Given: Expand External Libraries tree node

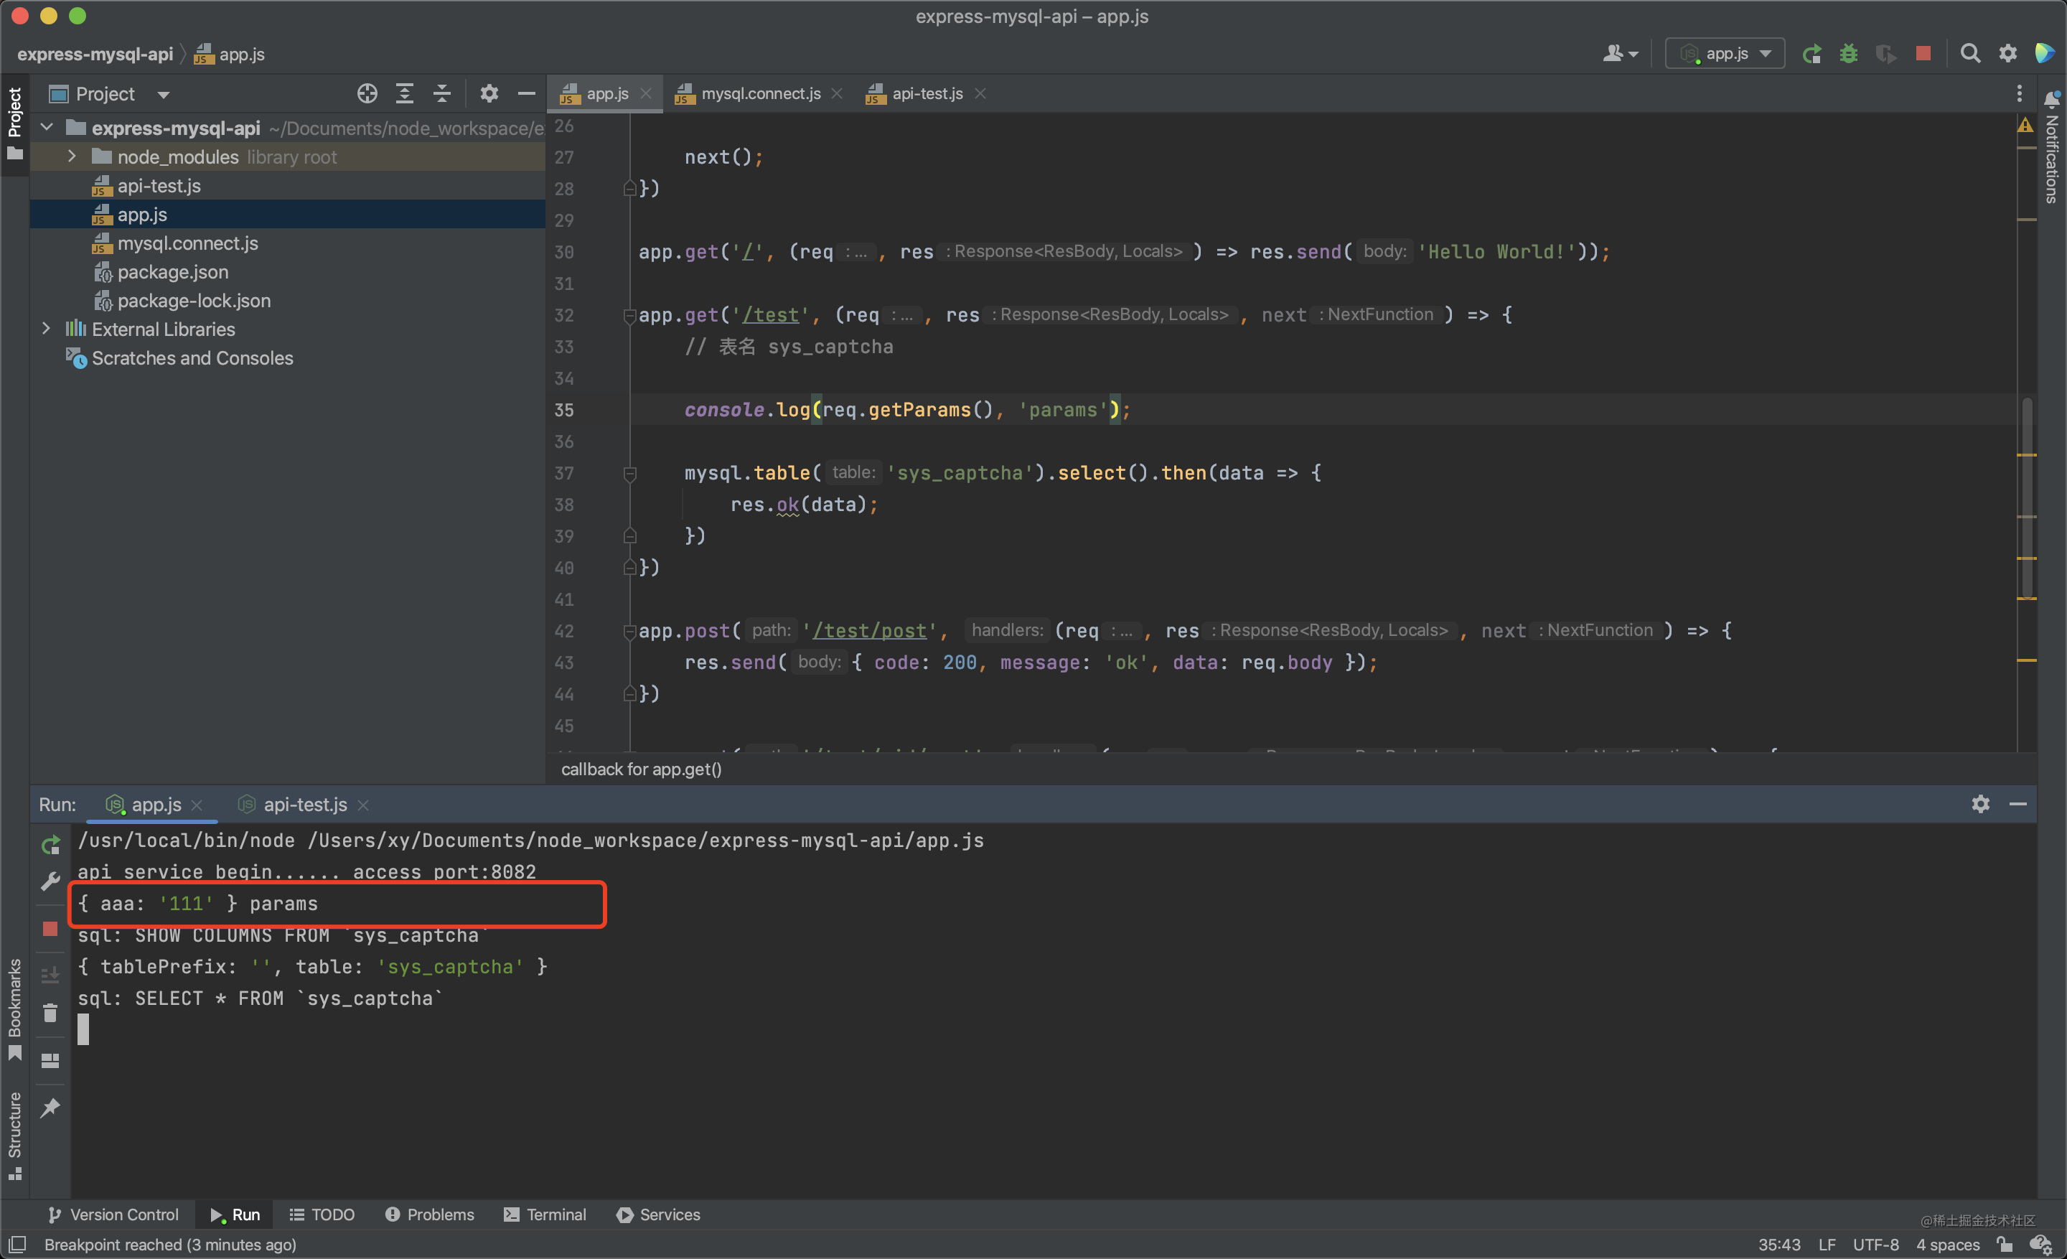Looking at the screenshot, I should 47,329.
